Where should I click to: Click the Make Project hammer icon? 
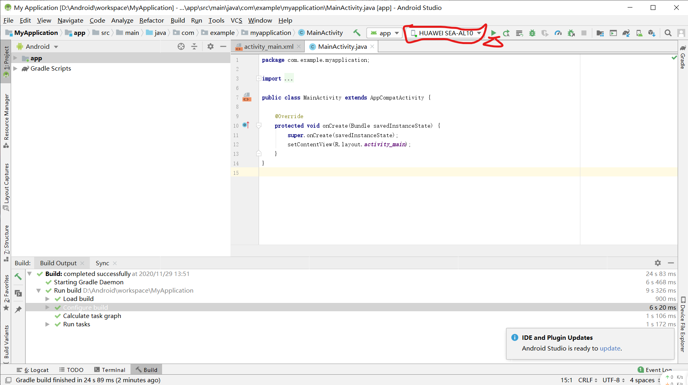click(x=357, y=33)
